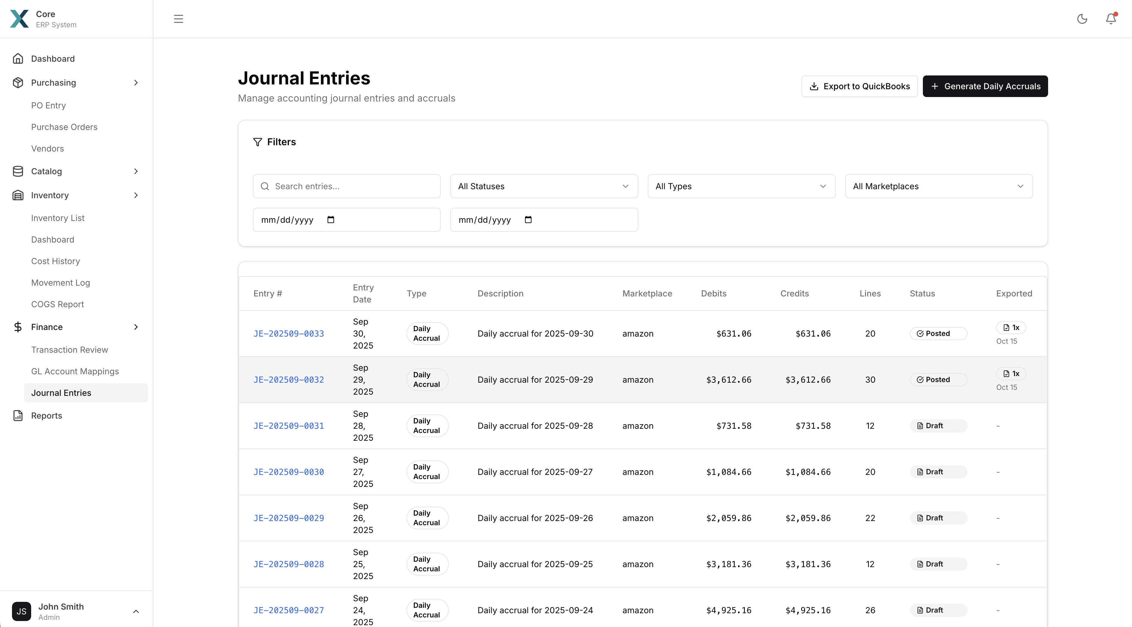Open the hamburger menu
Image resolution: width=1132 pixels, height=627 pixels.
[x=178, y=19]
